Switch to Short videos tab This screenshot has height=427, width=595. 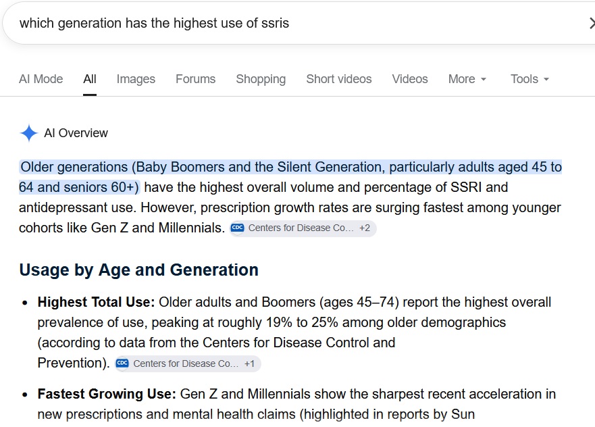click(x=339, y=79)
